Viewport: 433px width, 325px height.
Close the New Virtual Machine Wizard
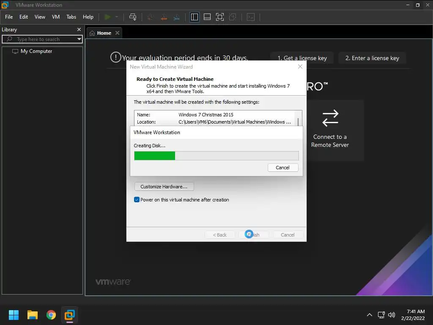tap(300, 66)
